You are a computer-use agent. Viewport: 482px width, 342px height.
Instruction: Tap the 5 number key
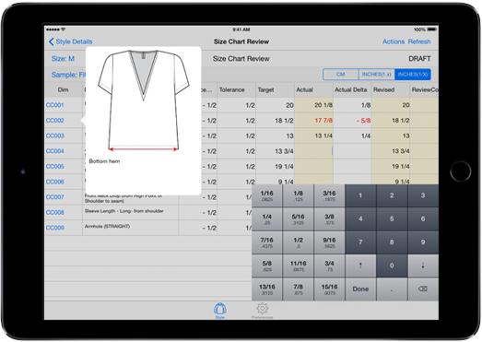(x=392, y=219)
